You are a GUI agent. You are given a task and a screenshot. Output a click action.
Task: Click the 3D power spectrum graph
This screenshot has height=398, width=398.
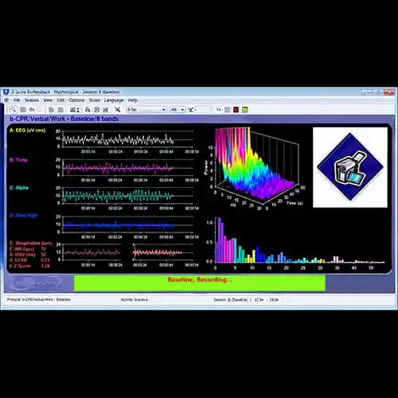tap(255, 169)
